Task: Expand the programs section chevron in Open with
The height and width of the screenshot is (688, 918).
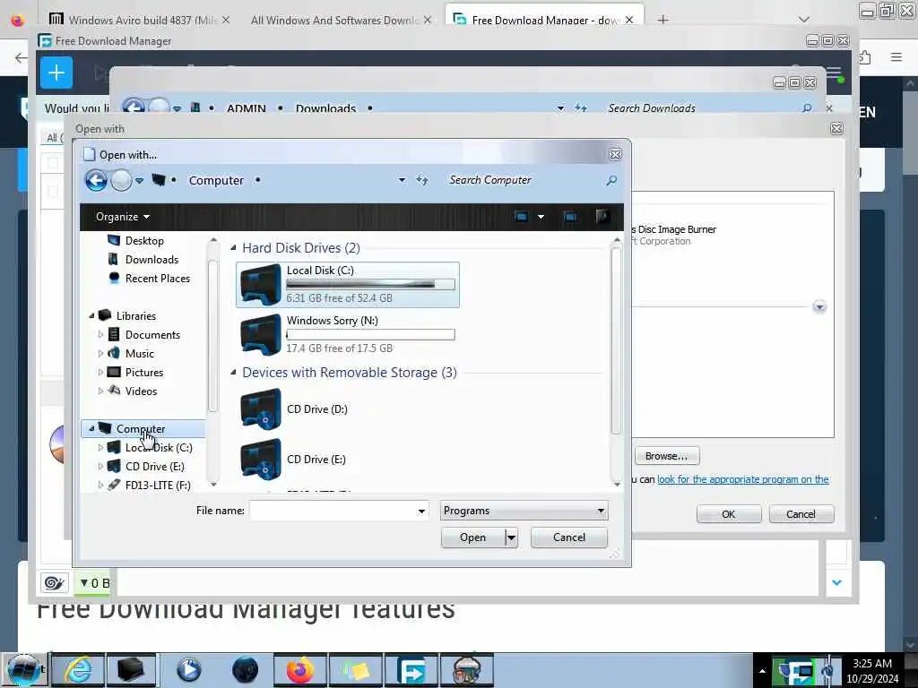Action: [x=819, y=307]
